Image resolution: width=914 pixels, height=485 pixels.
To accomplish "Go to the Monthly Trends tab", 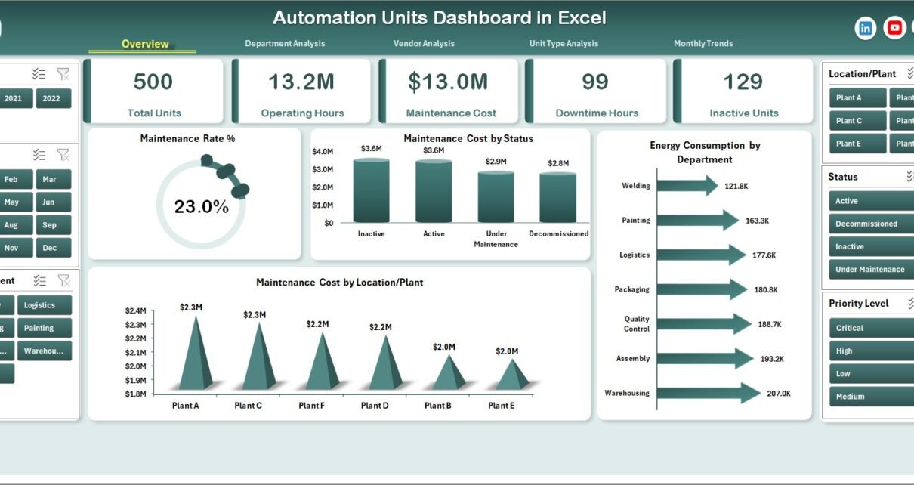I will coord(703,44).
